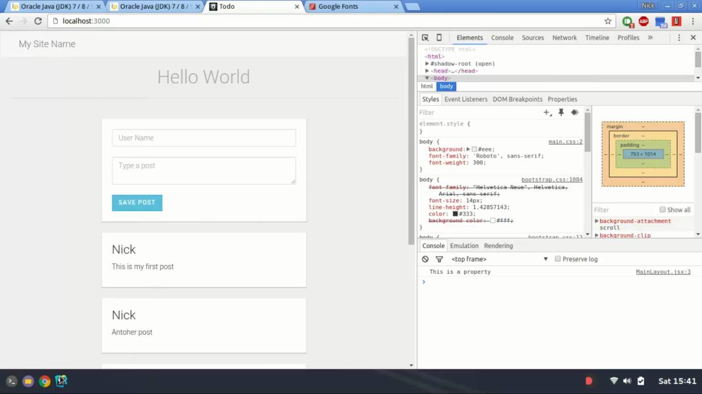Enable the Preserve log checkbox
The image size is (702, 394).
click(x=558, y=259)
